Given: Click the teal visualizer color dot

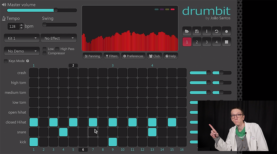Looking at the screenshot, I should [157, 9].
